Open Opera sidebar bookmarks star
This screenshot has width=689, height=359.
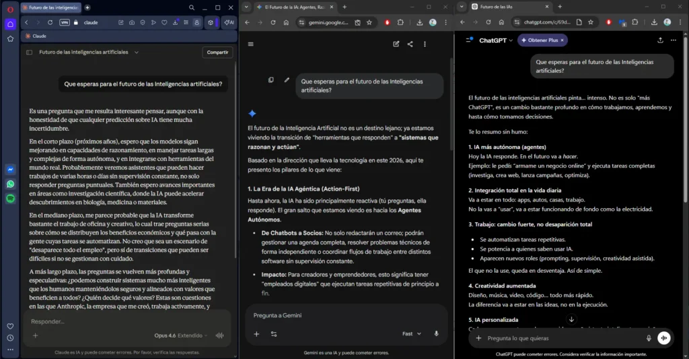(x=10, y=38)
